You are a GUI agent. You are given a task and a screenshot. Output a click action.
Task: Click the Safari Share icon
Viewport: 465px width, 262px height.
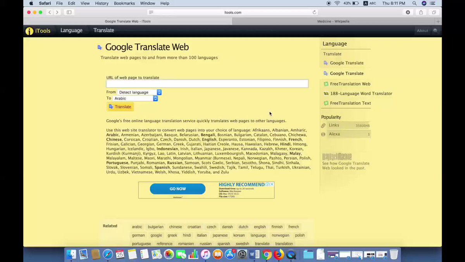click(x=421, y=12)
